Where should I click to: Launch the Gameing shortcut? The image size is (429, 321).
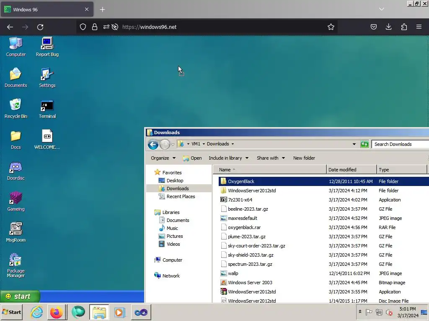pos(16,202)
